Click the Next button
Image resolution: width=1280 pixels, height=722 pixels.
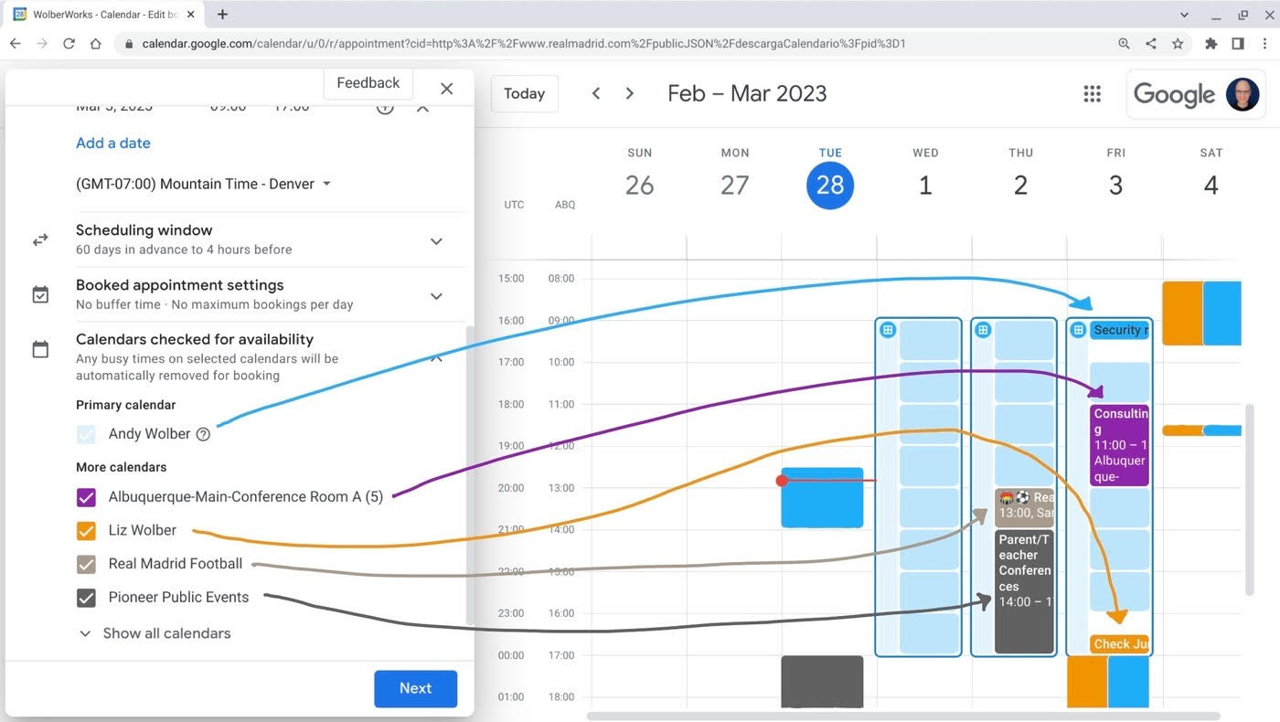(x=415, y=688)
